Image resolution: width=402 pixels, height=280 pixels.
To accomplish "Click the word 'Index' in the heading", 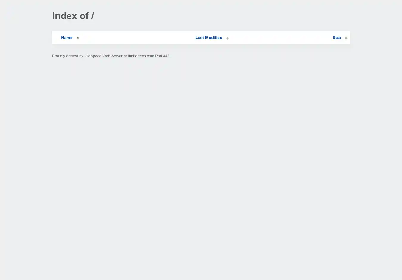I will click(64, 16).
